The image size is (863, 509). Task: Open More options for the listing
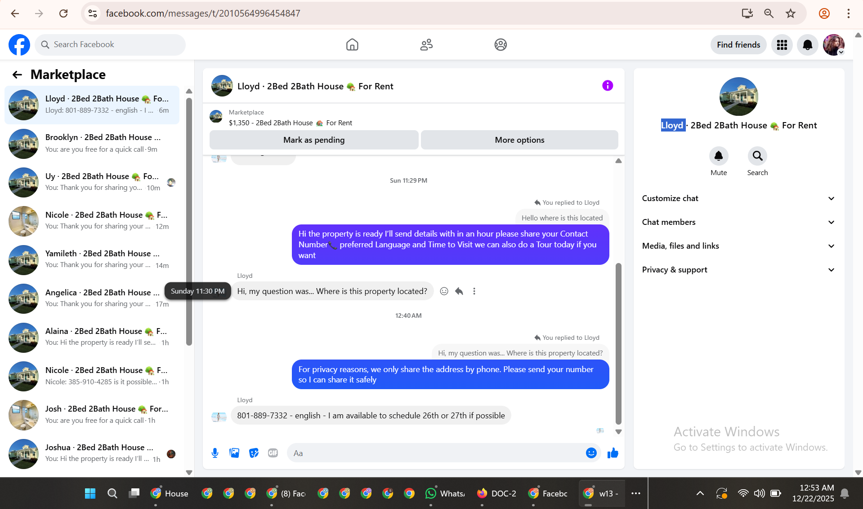[x=519, y=140]
